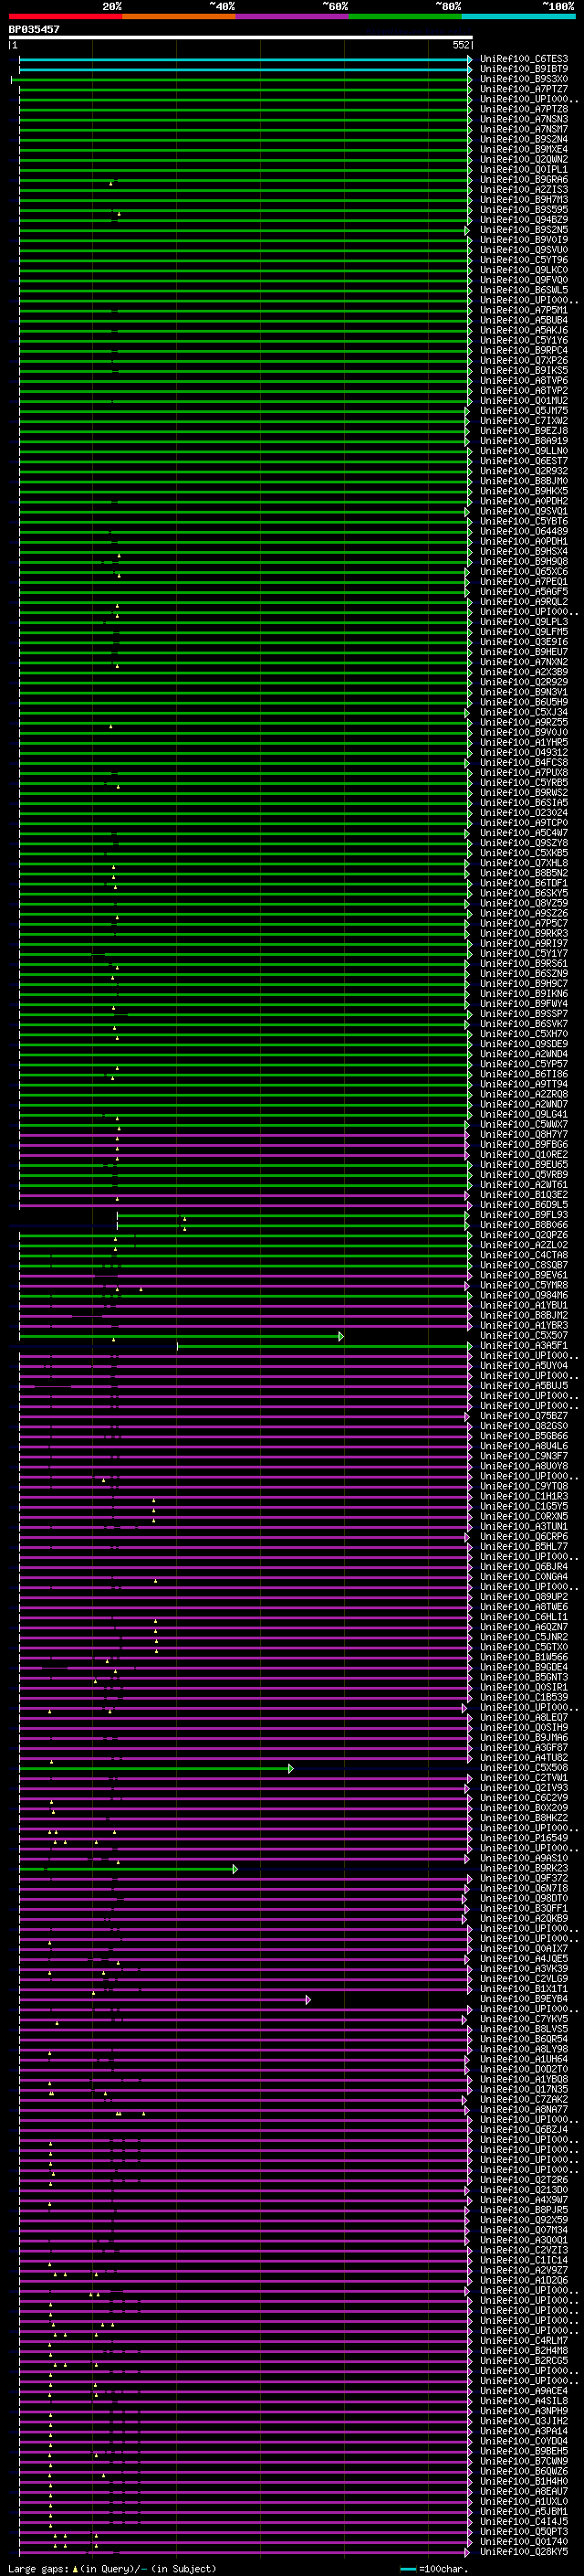Select label UniRef100_Q82GS0

(x=523, y=1426)
